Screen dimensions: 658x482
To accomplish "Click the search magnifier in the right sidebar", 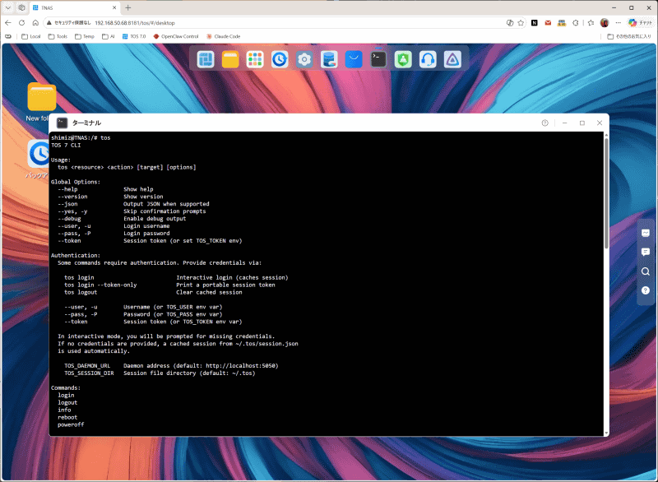I will coord(646,271).
